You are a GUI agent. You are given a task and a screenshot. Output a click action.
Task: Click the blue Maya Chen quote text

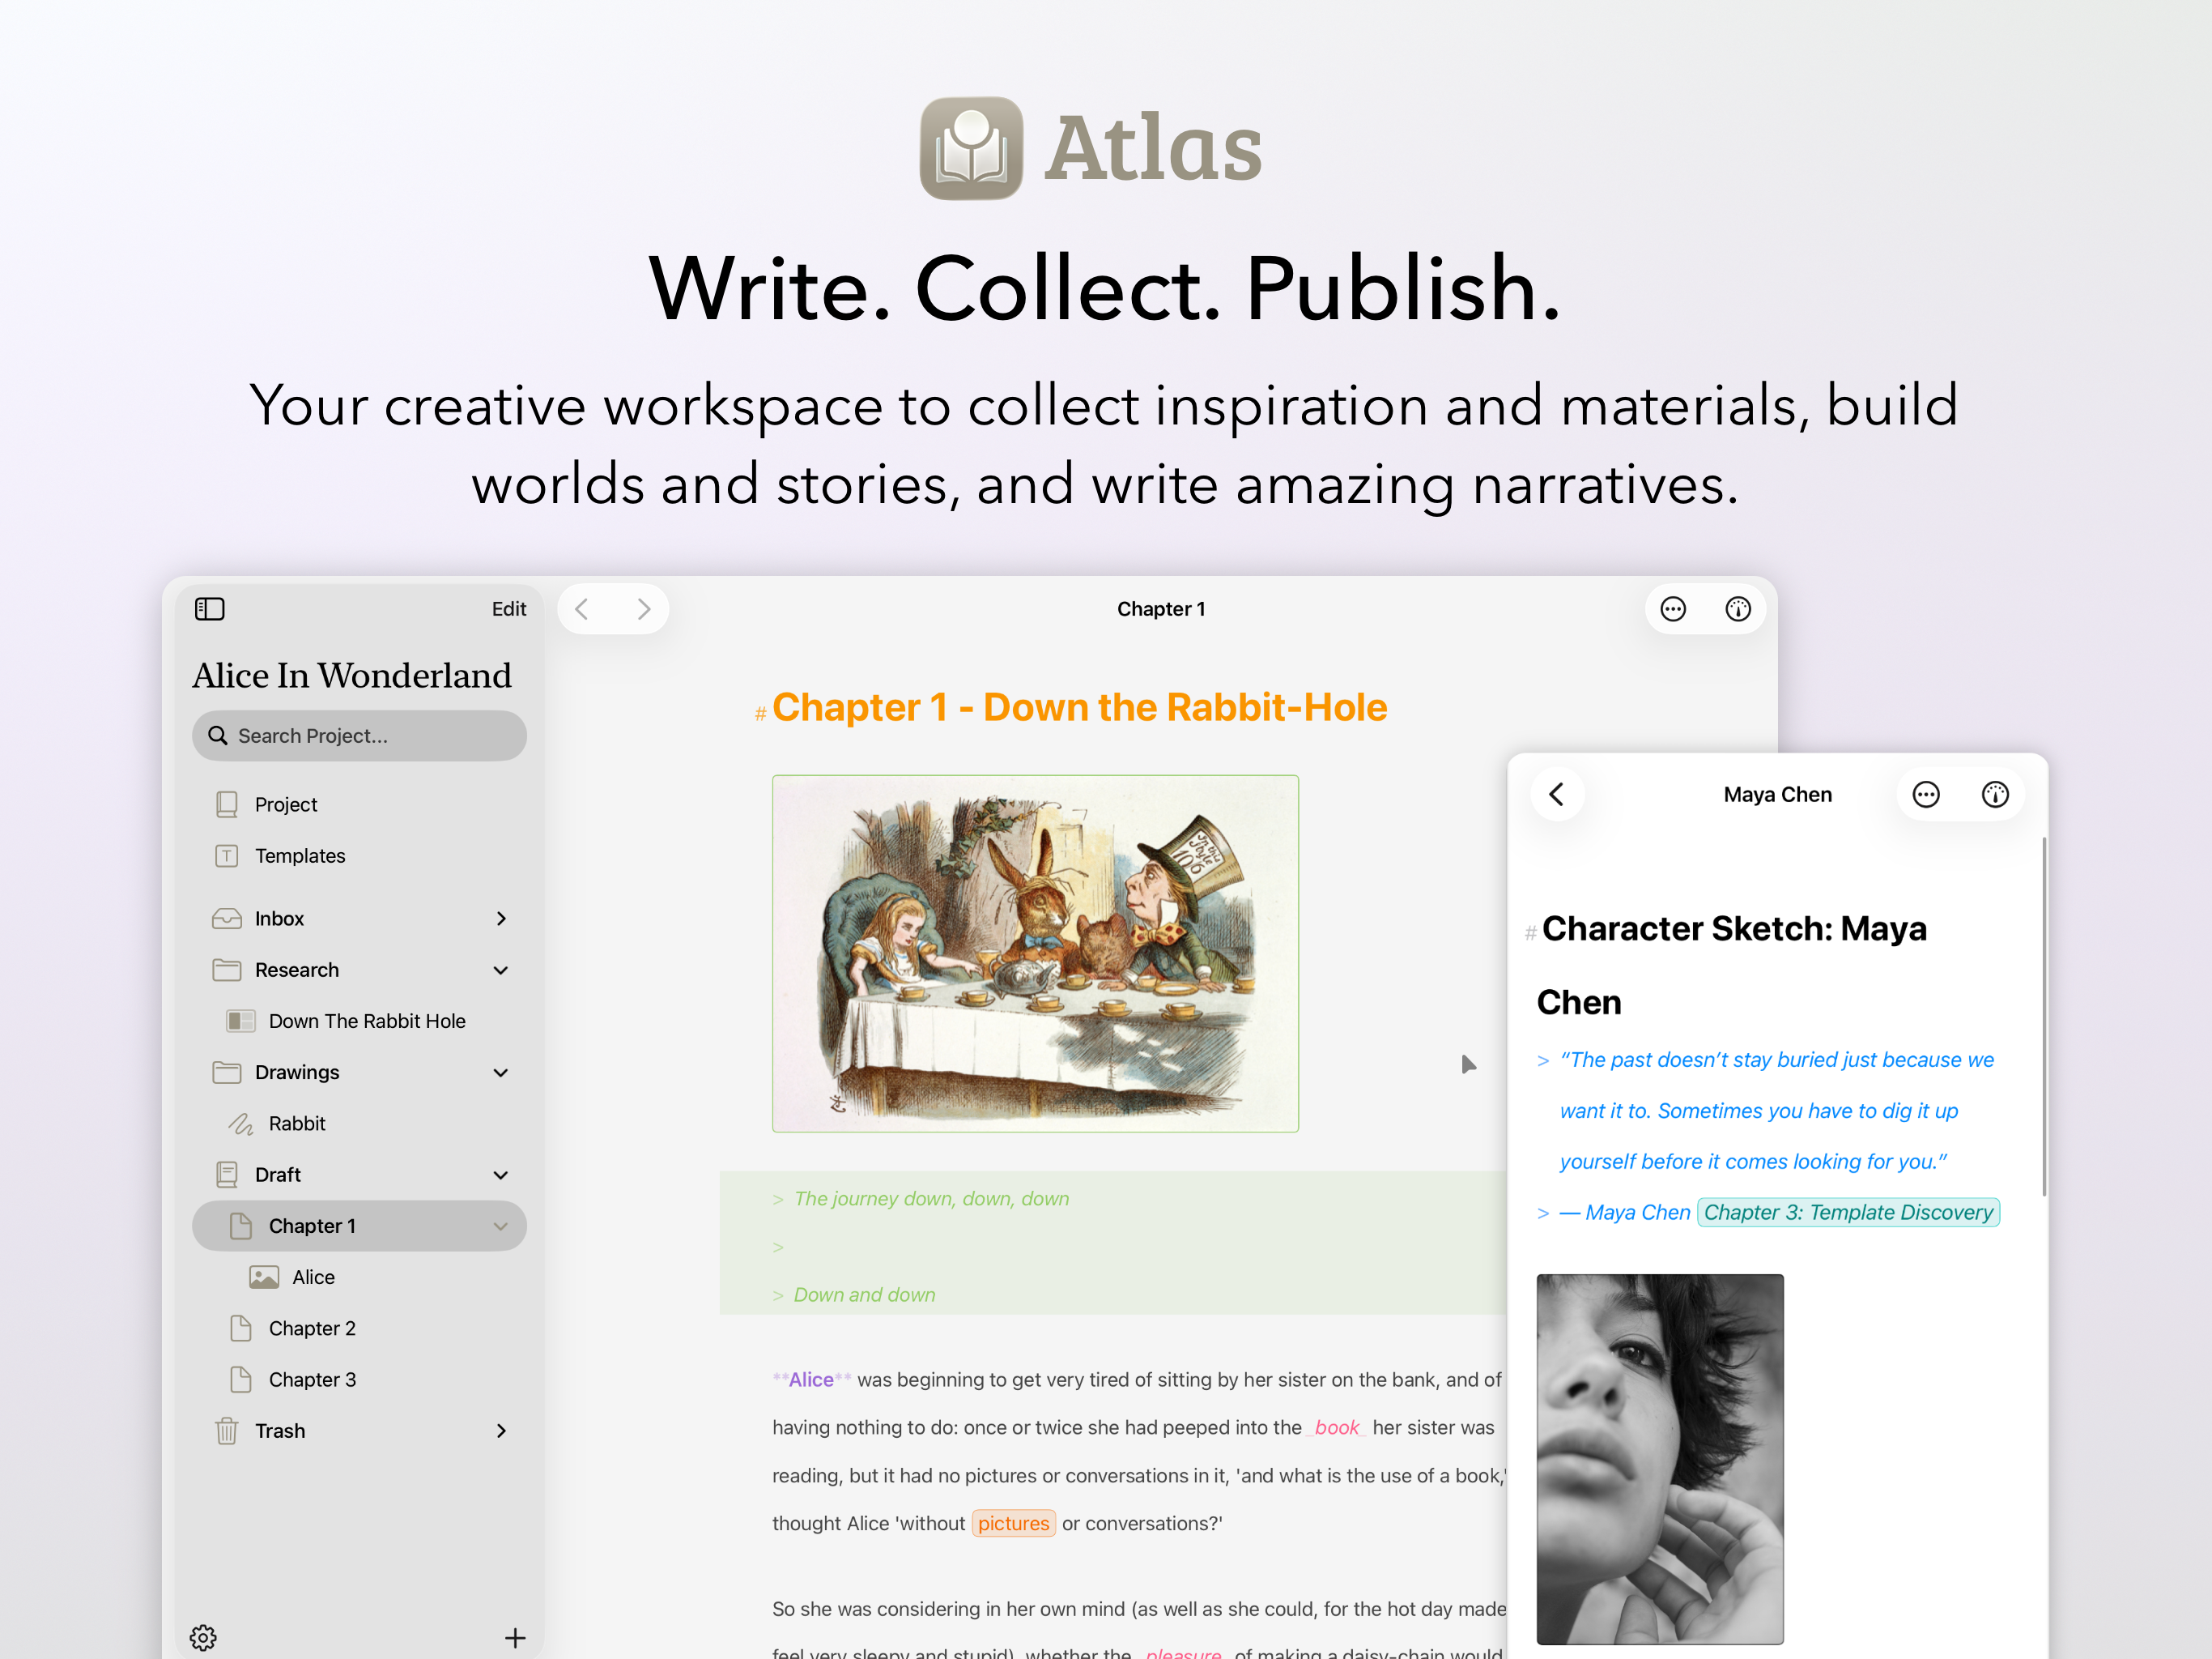pos(1776,1110)
